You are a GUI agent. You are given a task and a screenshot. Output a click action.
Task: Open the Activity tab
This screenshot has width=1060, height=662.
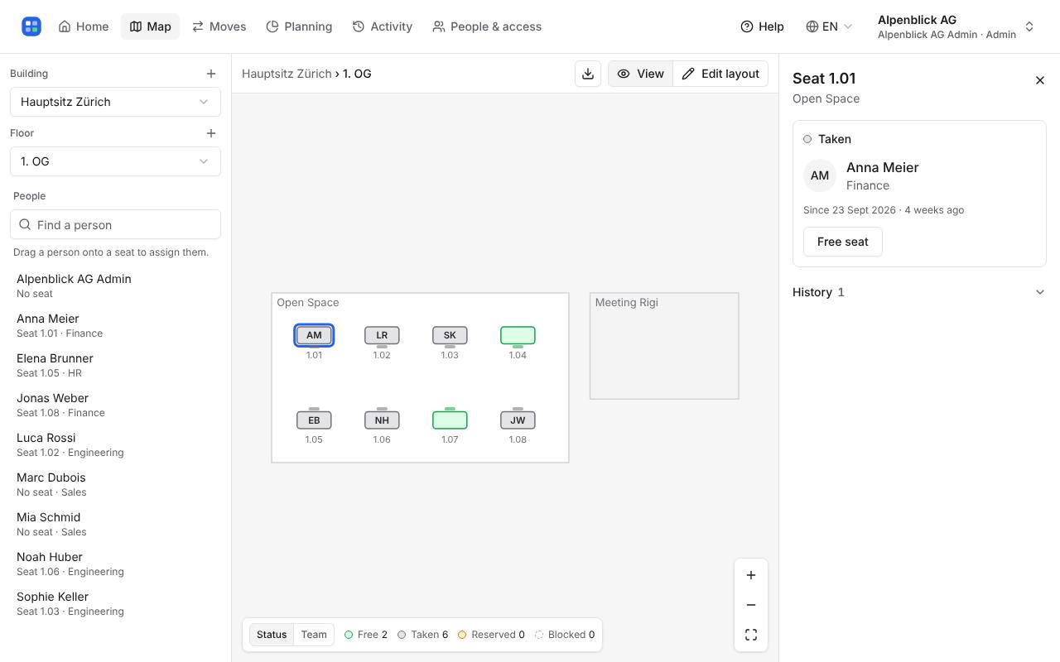pos(383,26)
